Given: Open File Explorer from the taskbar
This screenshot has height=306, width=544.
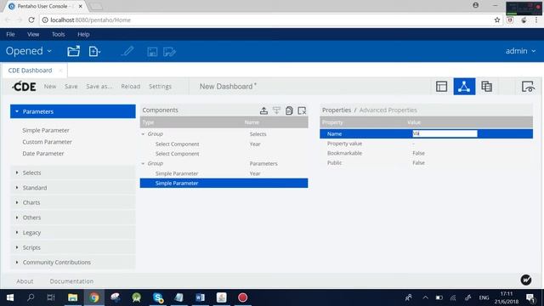Looking at the screenshot, I should click(72, 297).
